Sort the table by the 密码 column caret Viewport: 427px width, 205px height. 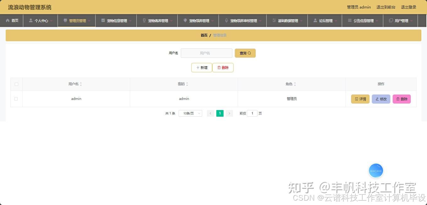pos(187,84)
